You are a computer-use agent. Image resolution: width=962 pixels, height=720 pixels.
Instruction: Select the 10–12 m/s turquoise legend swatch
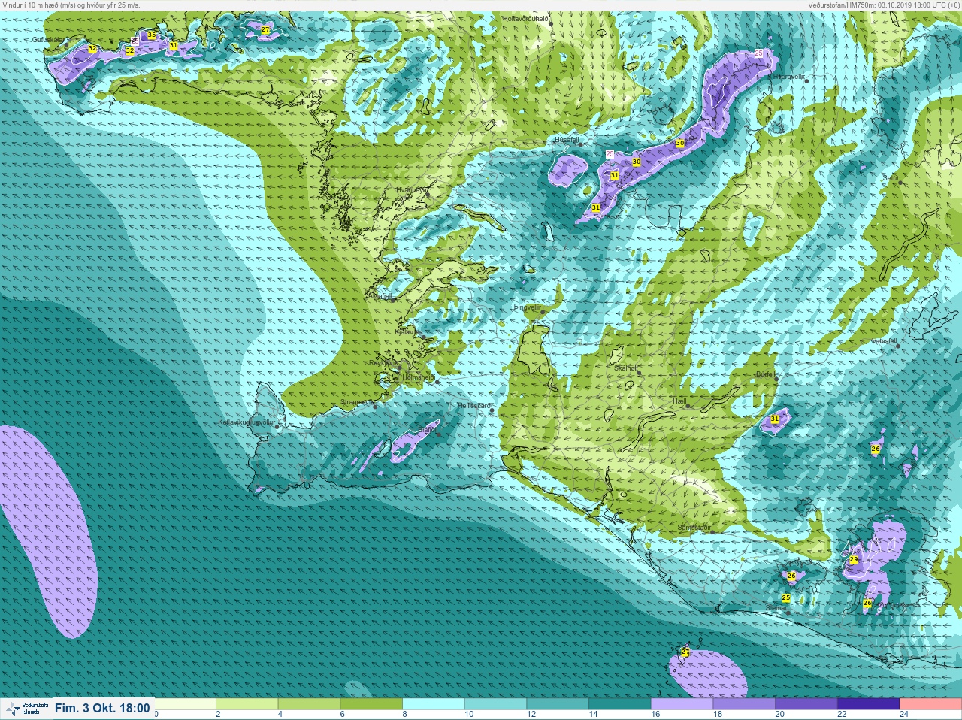coord(497,704)
